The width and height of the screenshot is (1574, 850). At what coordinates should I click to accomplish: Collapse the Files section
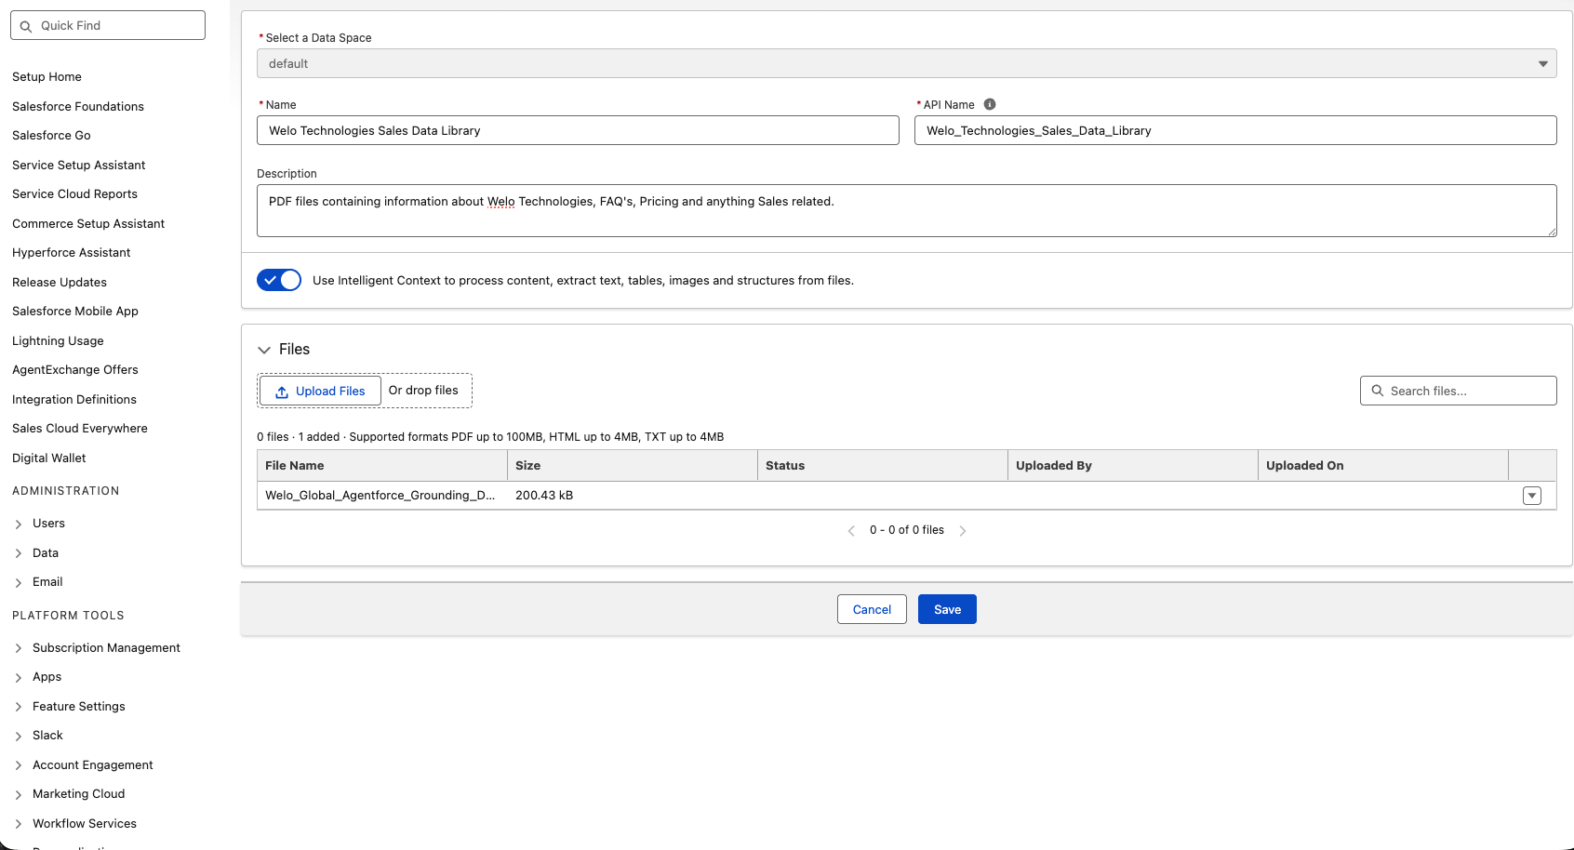[x=264, y=350]
